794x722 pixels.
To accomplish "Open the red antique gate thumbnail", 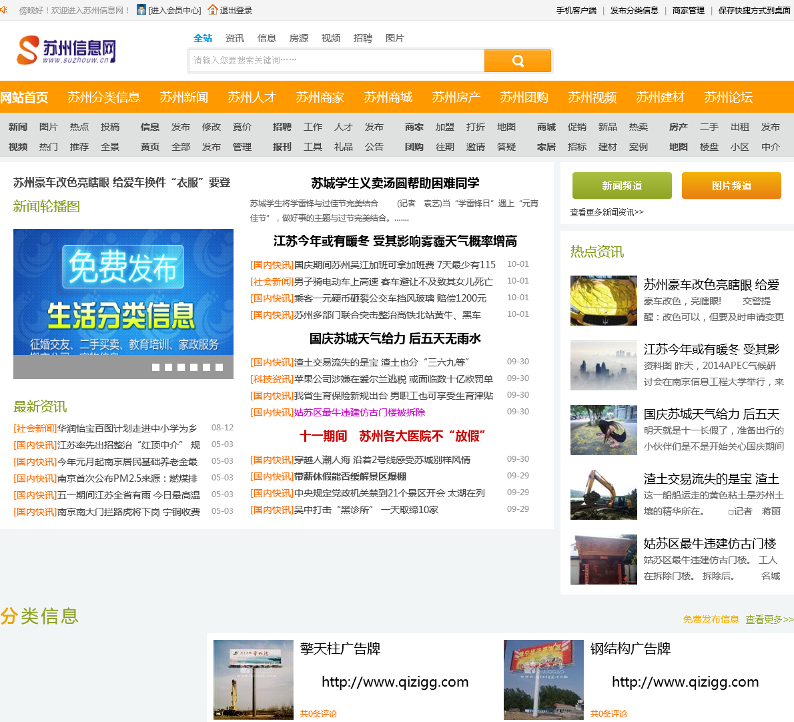I will [604, 559].
